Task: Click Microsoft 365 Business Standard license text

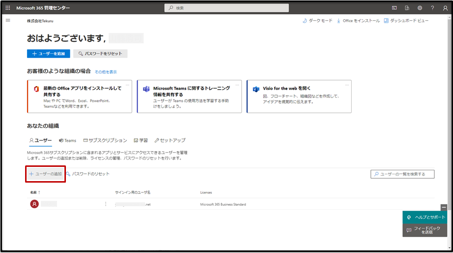Action: click(223, 204)
